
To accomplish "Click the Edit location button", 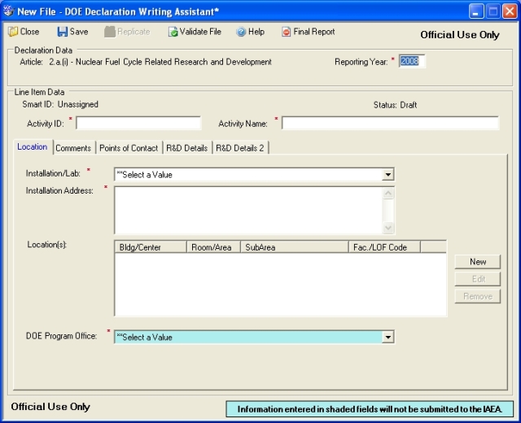I will tap(478, 279).
